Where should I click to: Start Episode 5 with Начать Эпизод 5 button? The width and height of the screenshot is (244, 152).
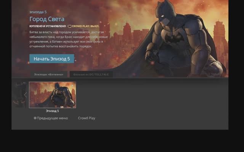(x=52, y=59)
